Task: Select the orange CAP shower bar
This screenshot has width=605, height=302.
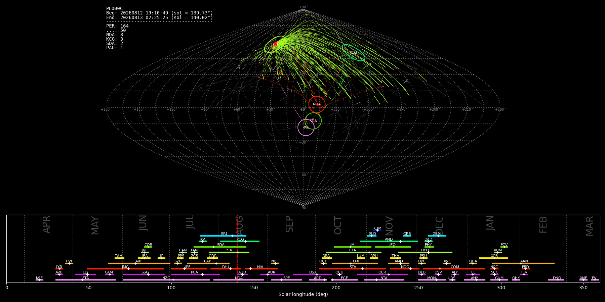Action: click(208, 263)
